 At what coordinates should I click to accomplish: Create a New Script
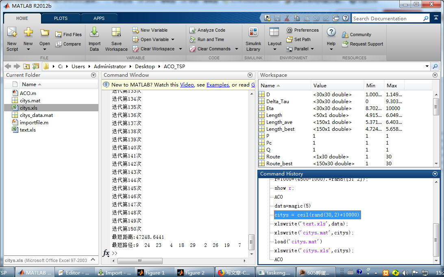(12, 39)
